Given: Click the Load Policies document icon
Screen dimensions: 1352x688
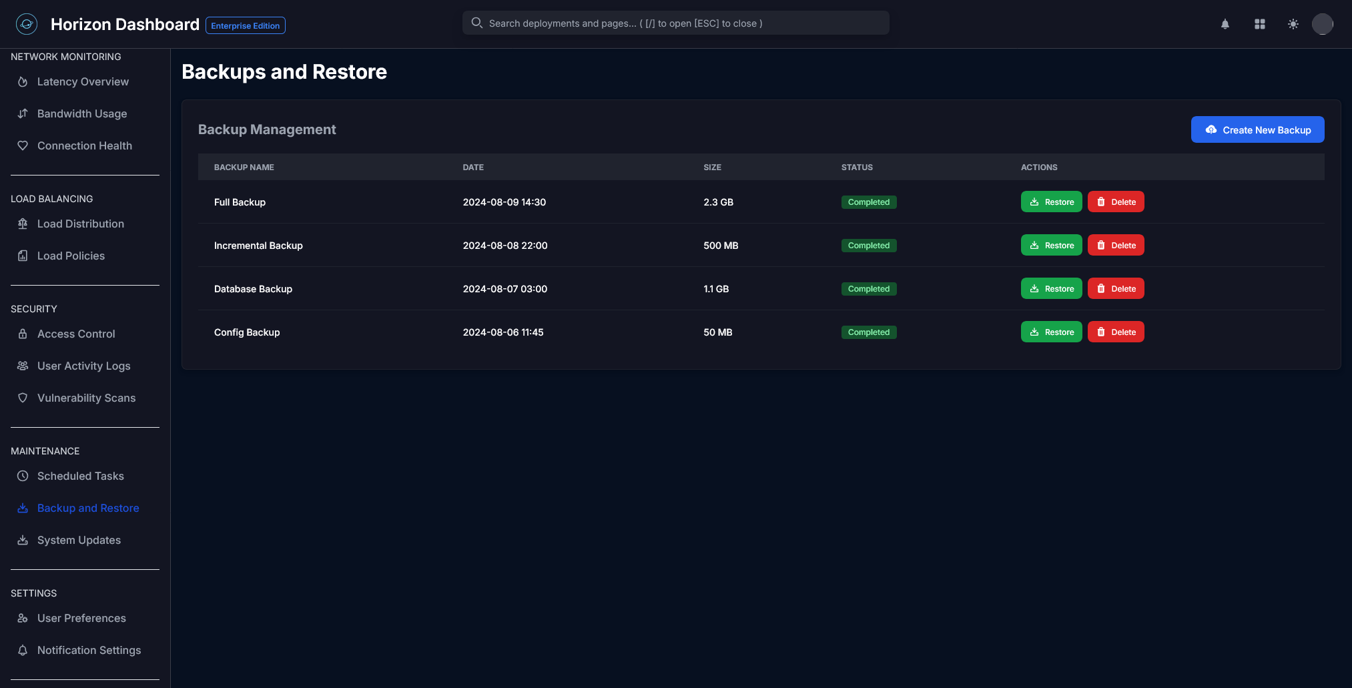Looking at the screenshot, I should tap(23, 256).
